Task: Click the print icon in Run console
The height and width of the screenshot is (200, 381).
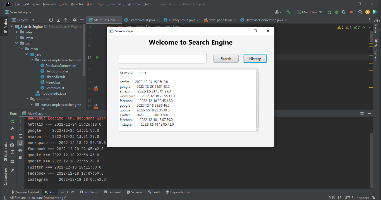Action: (20, 150)
